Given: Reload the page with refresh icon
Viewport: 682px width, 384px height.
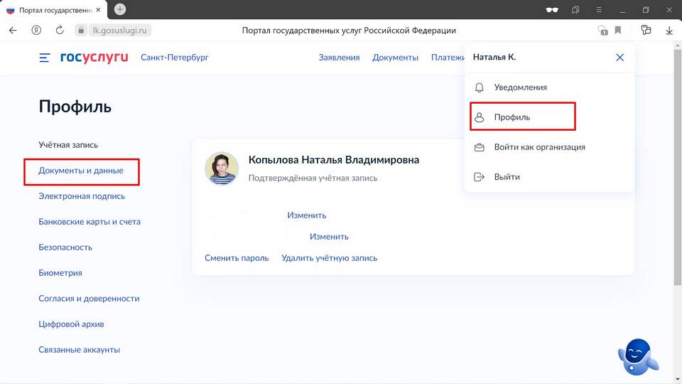Looking at the screenshot, I should 60,31.
